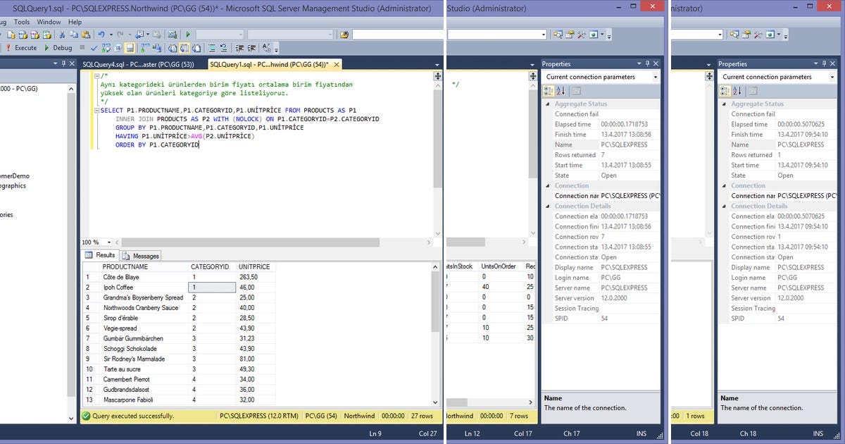Click the Cut icon in main toolbar
The image size is (845, 444).
click(62, 35)
